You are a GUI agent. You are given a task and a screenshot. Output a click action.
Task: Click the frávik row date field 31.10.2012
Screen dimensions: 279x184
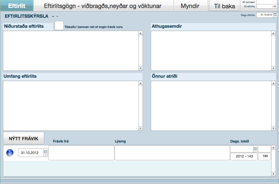[31, 153]
